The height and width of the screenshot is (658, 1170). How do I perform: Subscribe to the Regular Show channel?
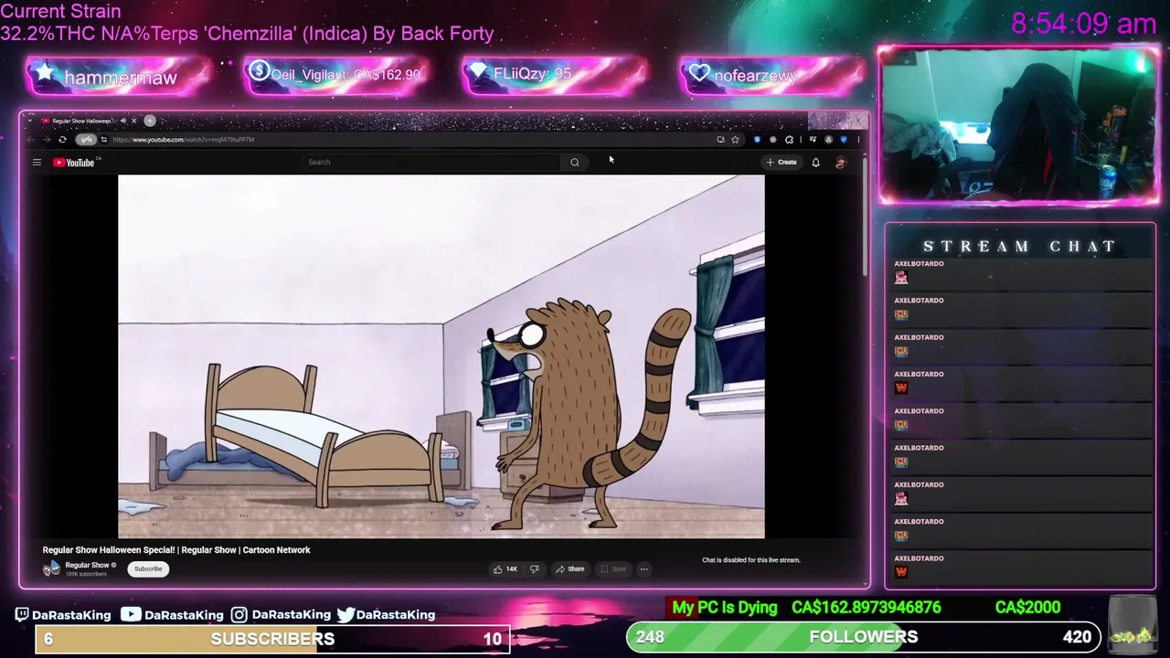click(148, 569)
